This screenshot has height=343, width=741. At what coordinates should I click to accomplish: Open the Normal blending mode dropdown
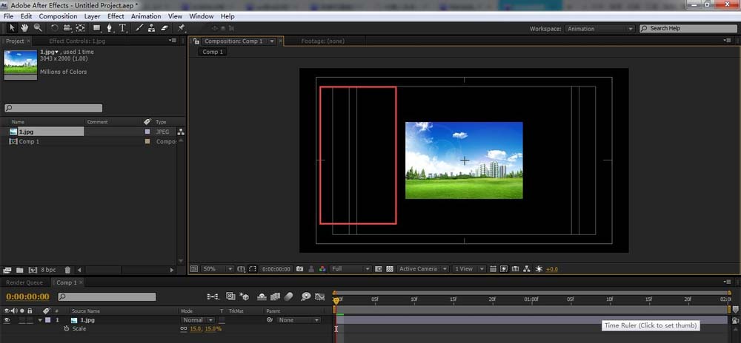(197, 320)
